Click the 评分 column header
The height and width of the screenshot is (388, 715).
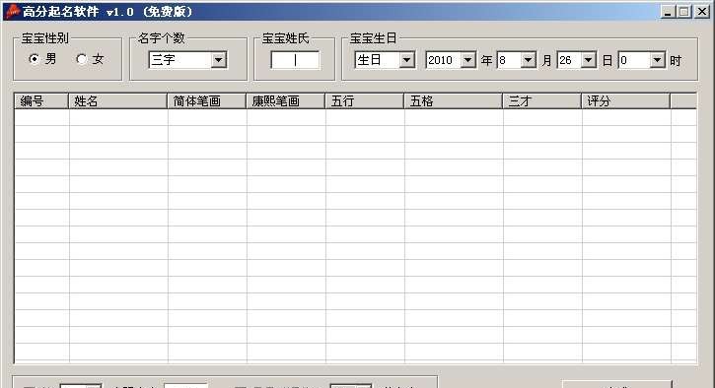pos(625,101)
